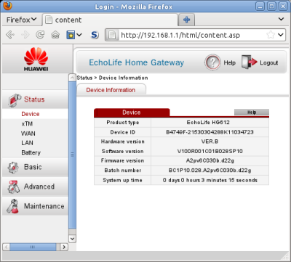Switch to Device Information tab
Viewport: 291px width, 262px height.
(111, 90)
